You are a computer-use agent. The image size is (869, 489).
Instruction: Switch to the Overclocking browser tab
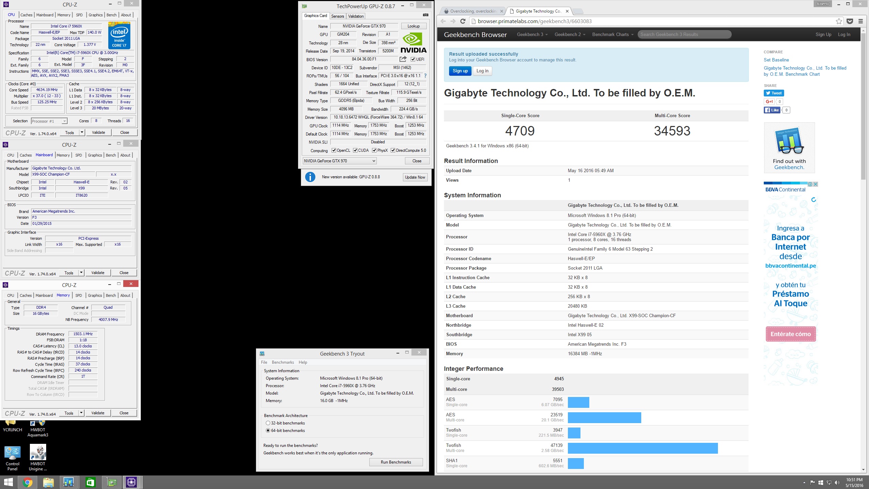[473, 11]
